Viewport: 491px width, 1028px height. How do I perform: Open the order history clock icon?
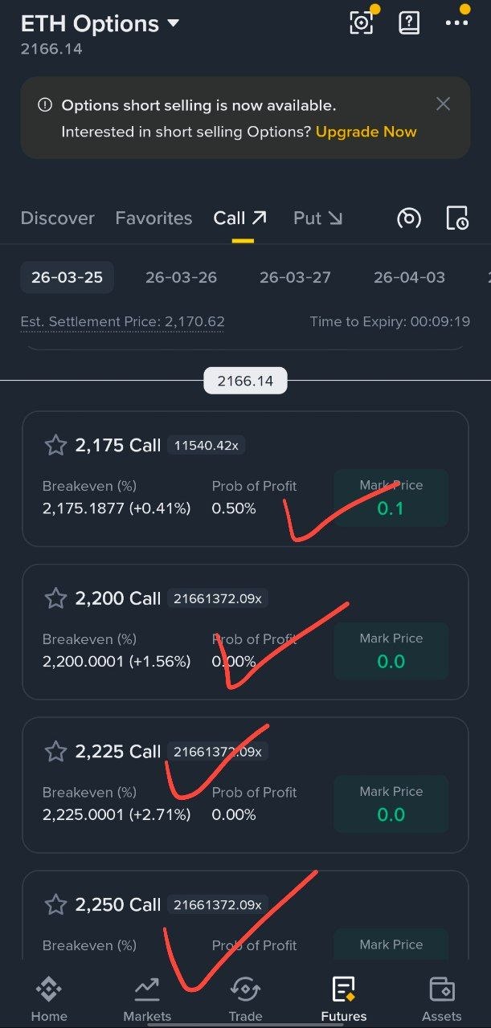(x=456, y=218)
